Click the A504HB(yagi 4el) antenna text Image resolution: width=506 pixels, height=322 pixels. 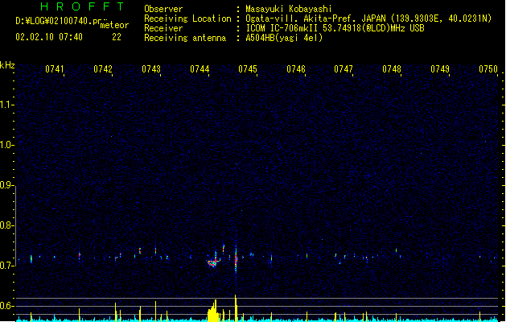(x=284, y=38)
